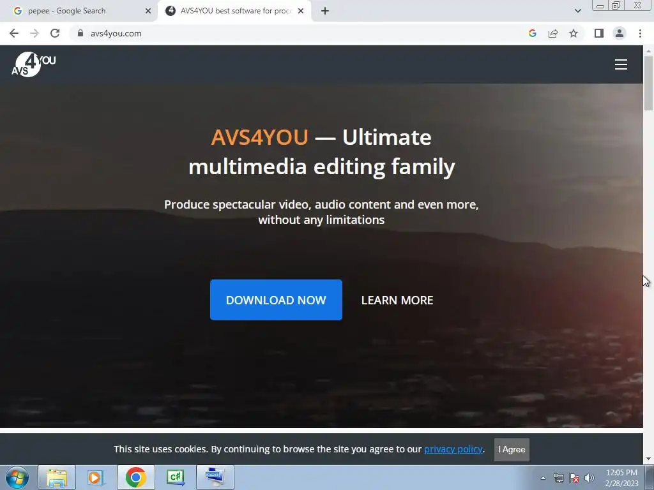Viewport: 654px width, 490px height.
Task: Go back using the browser back arrow
Action: [14, 33]
